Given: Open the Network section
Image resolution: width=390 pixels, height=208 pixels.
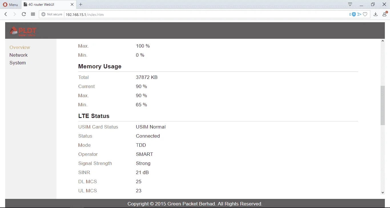Looking at the screenshot, I should pyautogui.click(x=19, y=55).
